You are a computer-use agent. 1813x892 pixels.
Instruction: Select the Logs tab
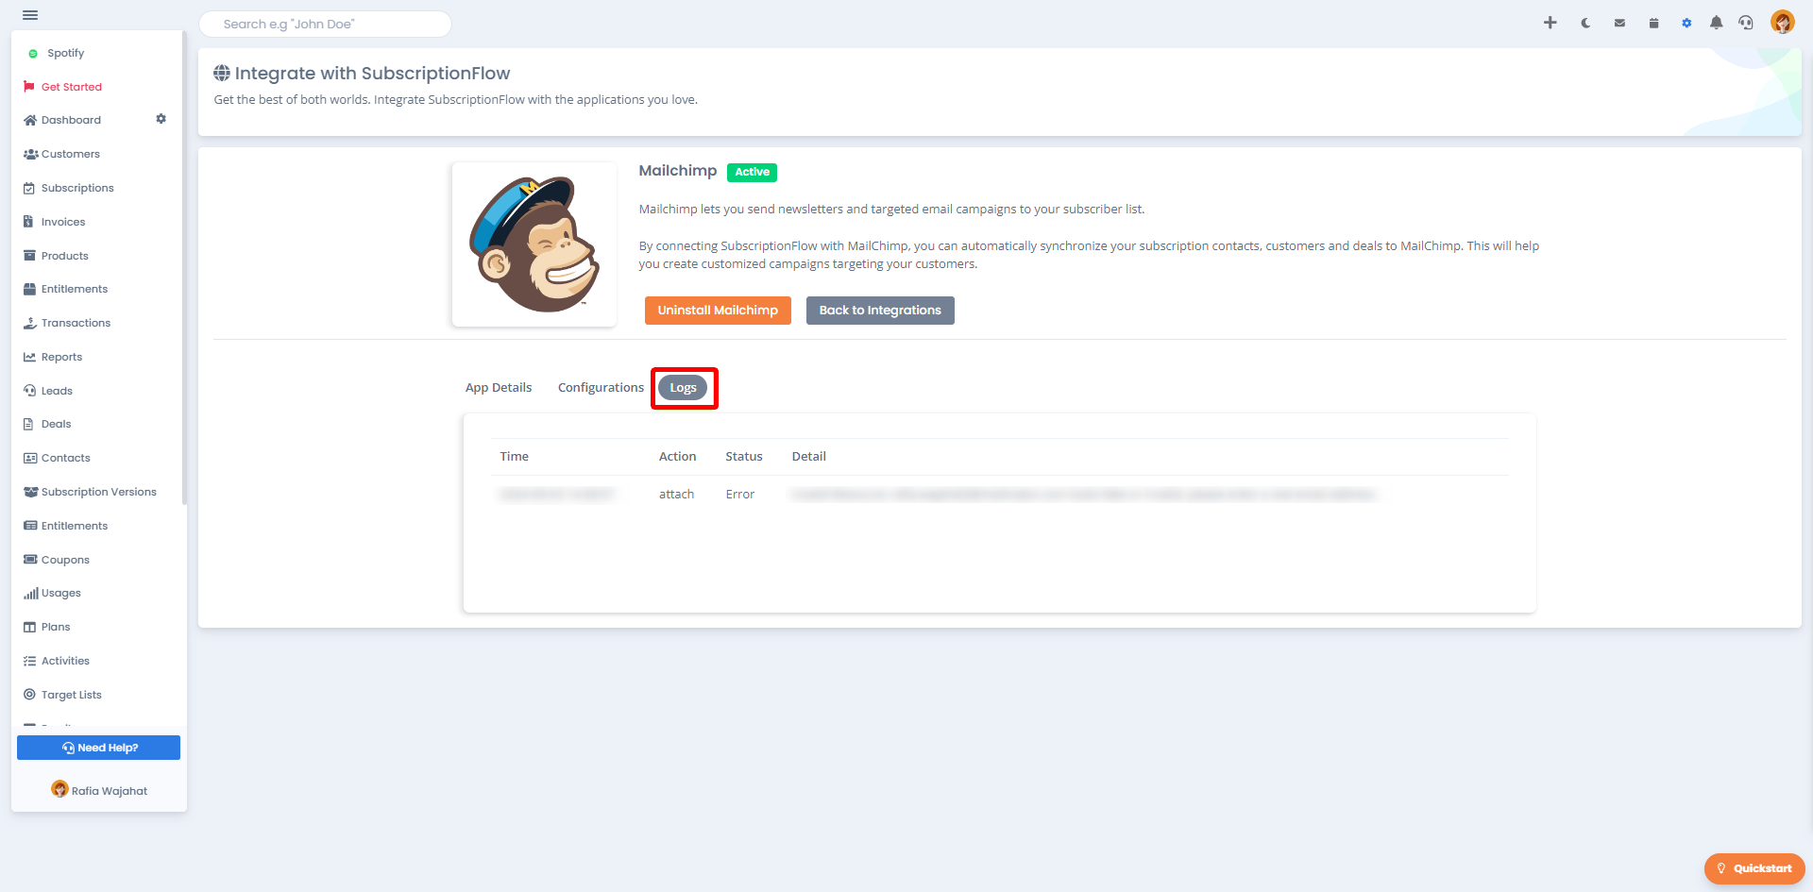point(683,388)
